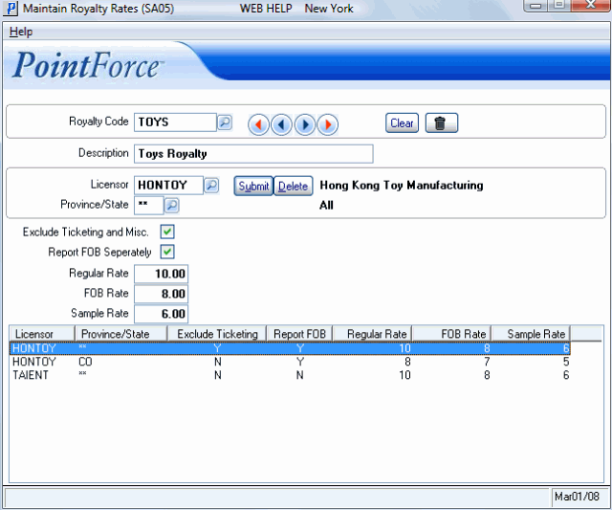Click the Mar01/08 date in status bar
This screenshot has height=510, width=612.
click(x=577, y=497)
